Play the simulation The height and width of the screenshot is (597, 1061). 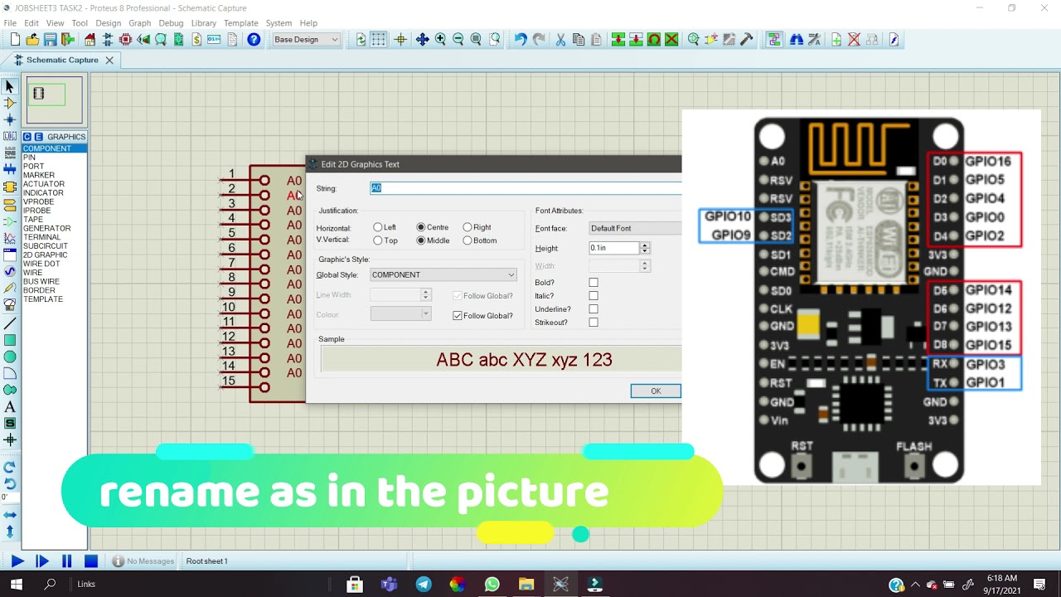tap(17, 561)
